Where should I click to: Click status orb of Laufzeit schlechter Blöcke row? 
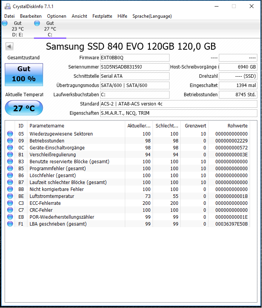10,182
